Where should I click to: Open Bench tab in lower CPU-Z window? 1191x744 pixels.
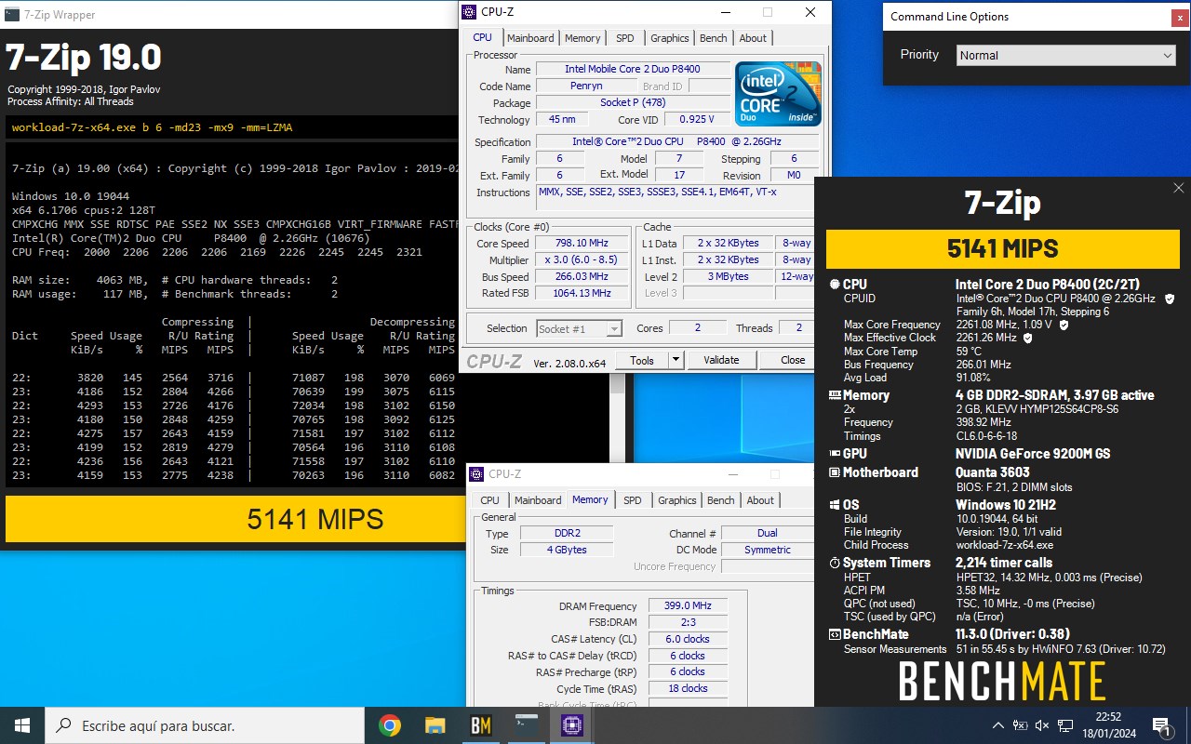pyautogui.click(x=721, y=500)
